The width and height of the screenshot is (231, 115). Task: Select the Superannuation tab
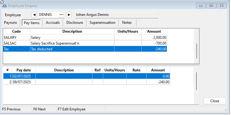102,23
